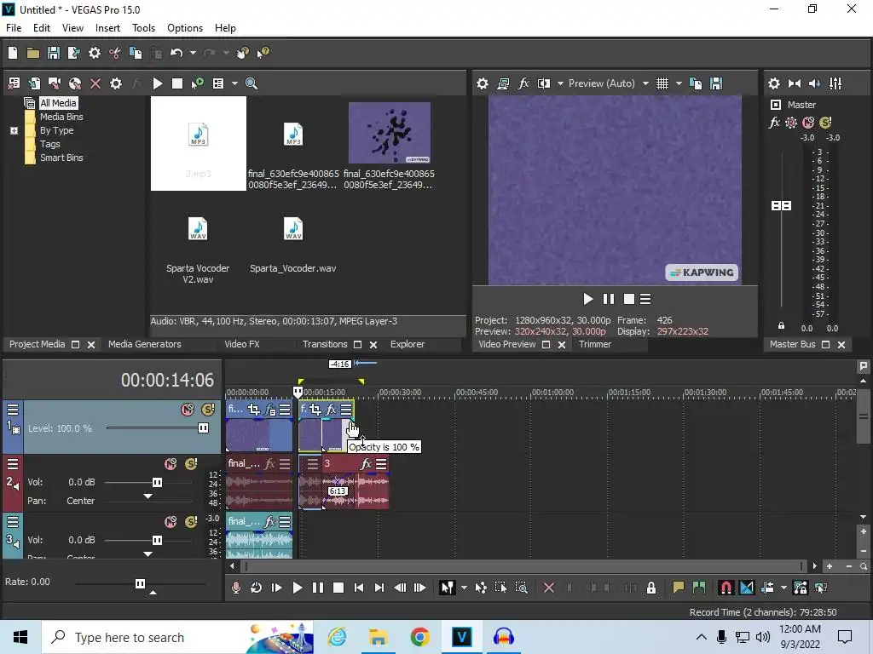Image resolution: width=873 pixels, height=654 pixels.
Task: Click the Search media magnifier icon
Action: [x=251, y=83]
